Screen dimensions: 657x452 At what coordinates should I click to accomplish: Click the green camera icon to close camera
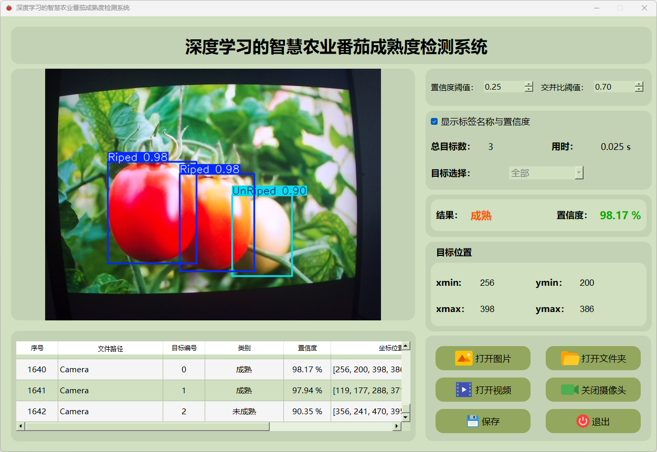(569, 390)
